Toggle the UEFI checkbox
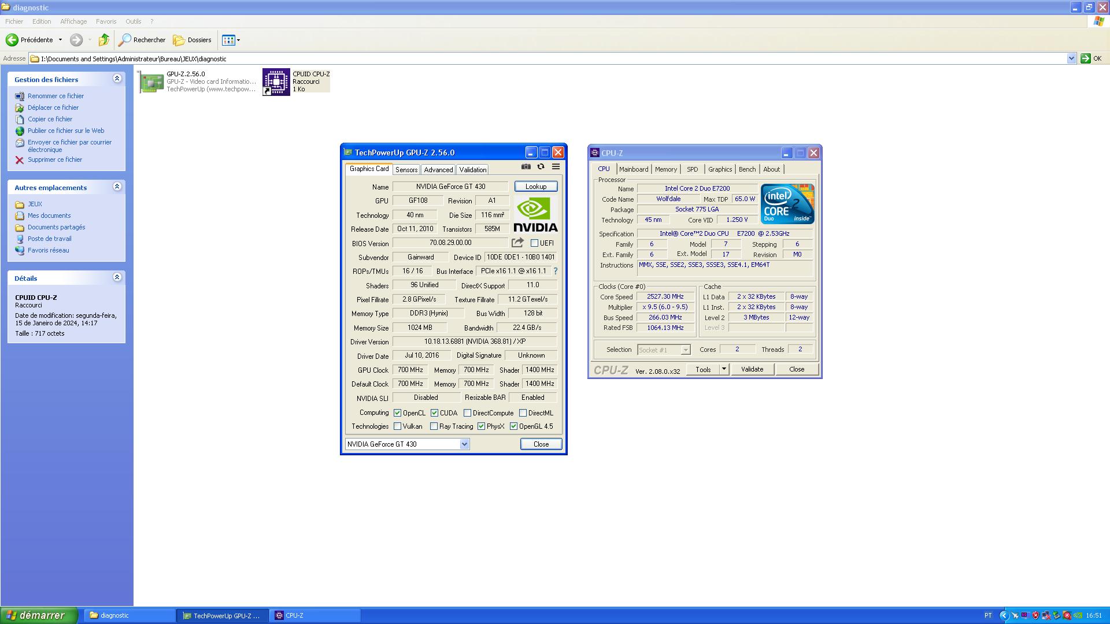The height and width of the screenshot is (624, 1110). tap(534, 243)
